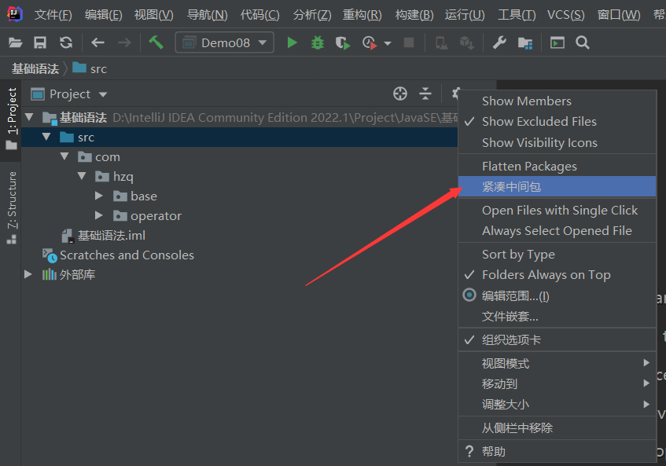Toggle 紧凑中间包 option
The height and width of the screenshot is (466, 666).
(557, 187)
